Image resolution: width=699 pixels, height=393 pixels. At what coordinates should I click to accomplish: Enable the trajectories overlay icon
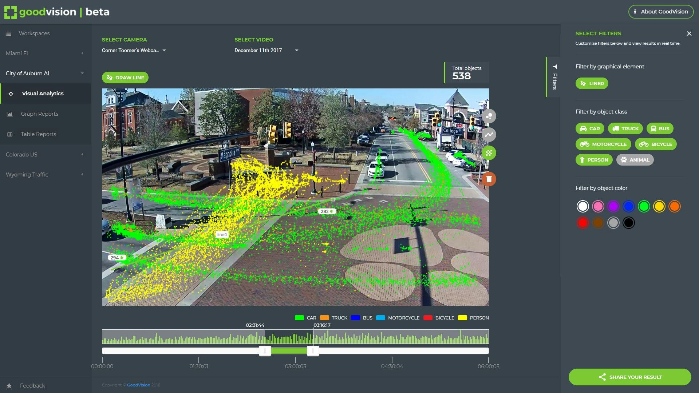tap(489, 135)
